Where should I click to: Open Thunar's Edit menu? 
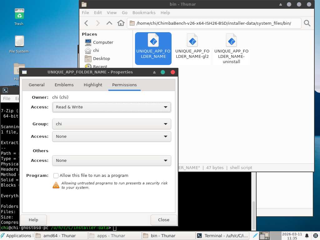[98, 12]
